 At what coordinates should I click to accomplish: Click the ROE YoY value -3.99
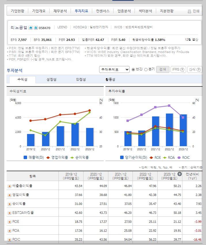(198, 222)
